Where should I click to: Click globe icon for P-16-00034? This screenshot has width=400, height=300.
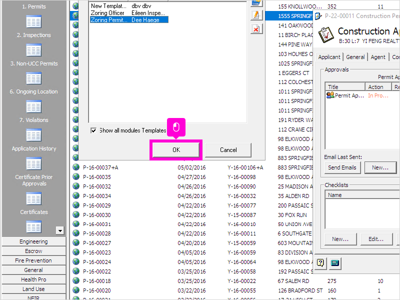pyautogui.click(x=76, y=195)
